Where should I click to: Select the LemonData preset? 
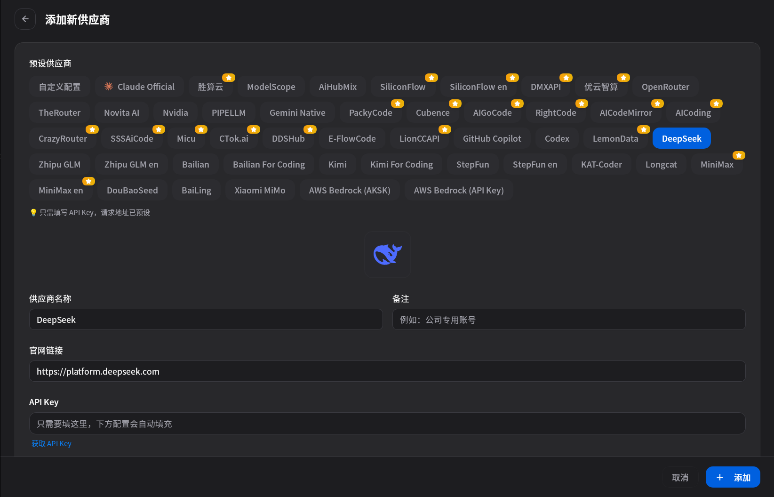[615, 138]
